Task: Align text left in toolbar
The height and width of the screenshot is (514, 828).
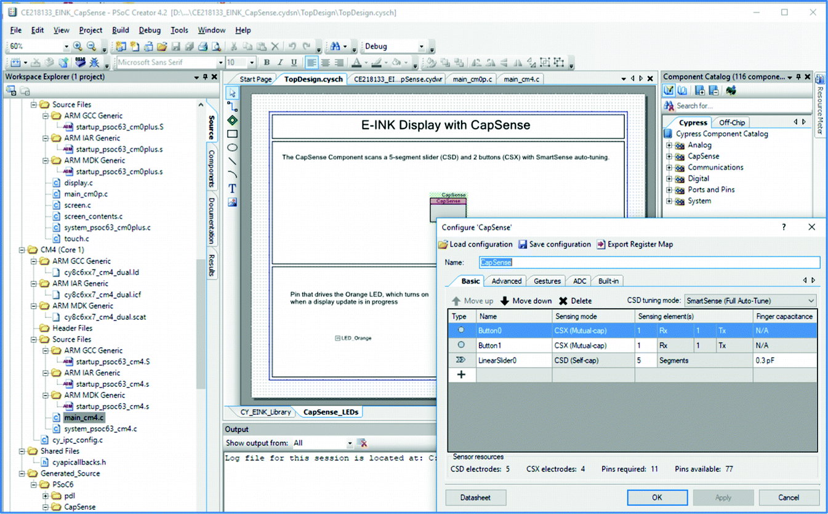Action: (312, 63)
